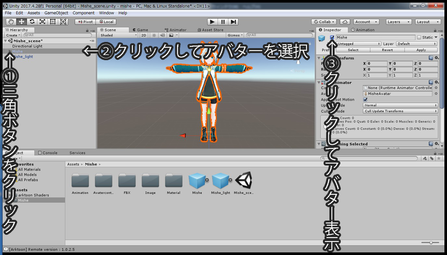Select the Scale tool in toolbar
This screenshot has width=447, height=255.
42,22
